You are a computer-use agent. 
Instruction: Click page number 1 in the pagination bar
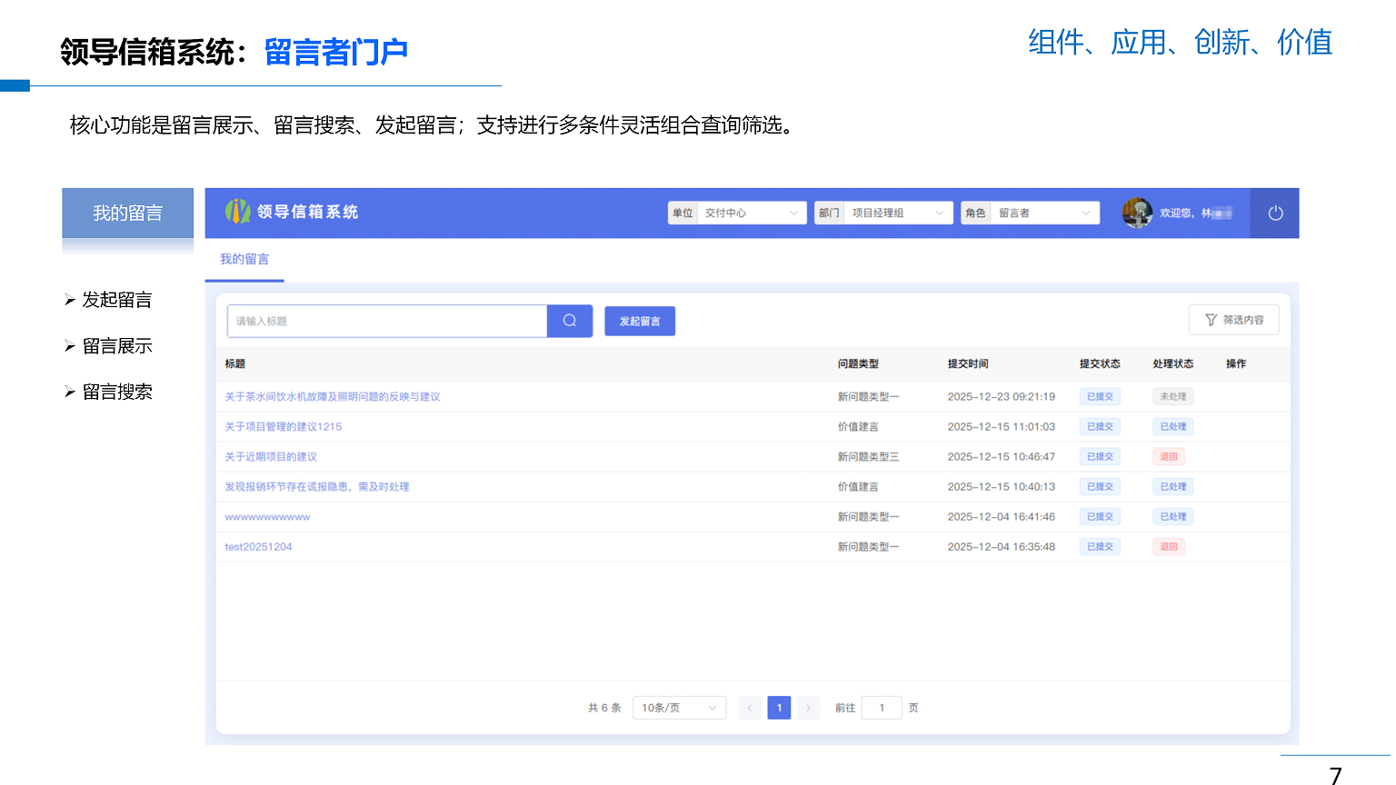(x=779, y=707)
